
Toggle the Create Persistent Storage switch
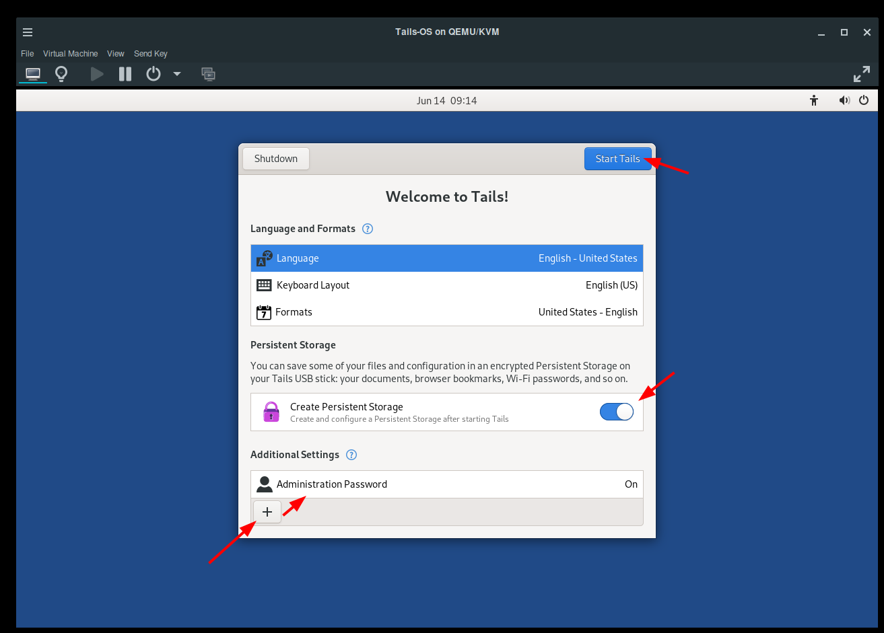pos(617,412)
